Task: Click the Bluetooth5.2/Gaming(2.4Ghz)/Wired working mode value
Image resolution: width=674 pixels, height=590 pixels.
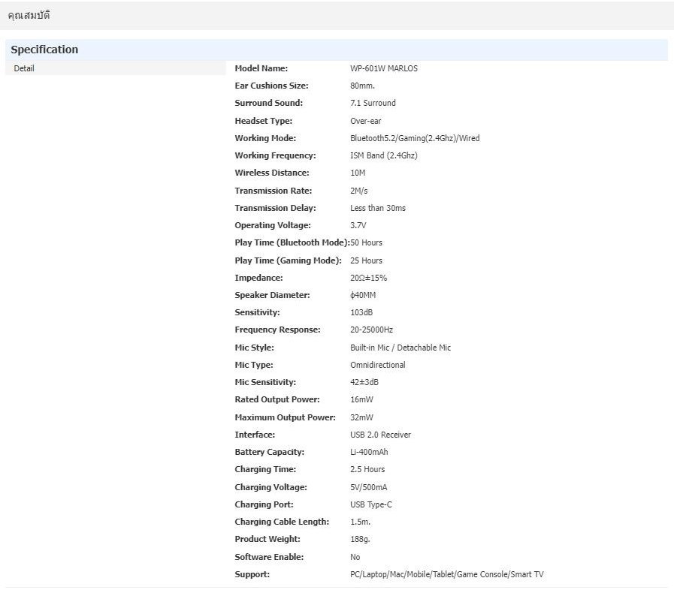Action: coord(415,138)
